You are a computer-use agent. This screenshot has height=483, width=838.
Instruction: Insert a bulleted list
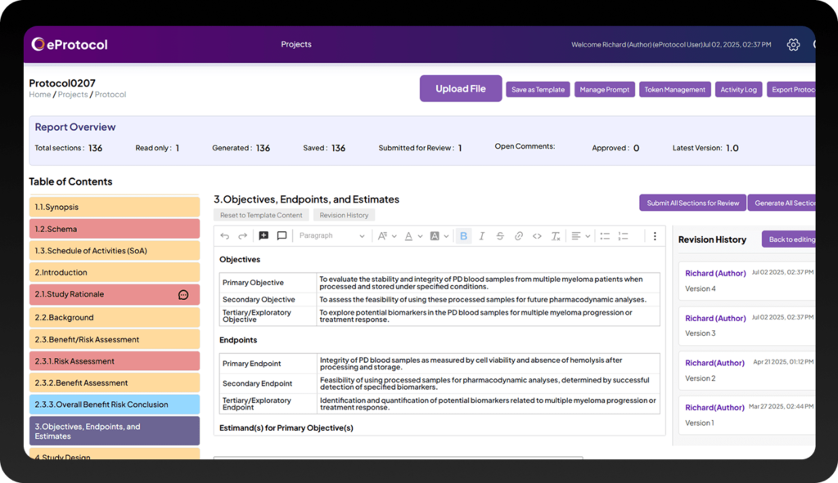point(605,236)
